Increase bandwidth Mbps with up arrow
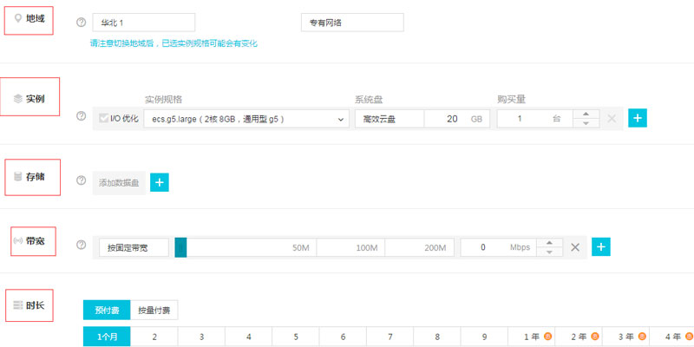Screen dimensions: 694x347 coord(549,243)
